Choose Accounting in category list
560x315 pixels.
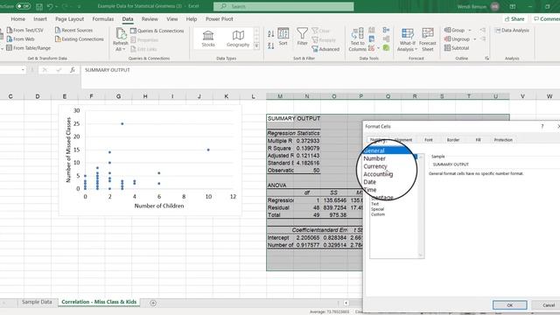378,174
